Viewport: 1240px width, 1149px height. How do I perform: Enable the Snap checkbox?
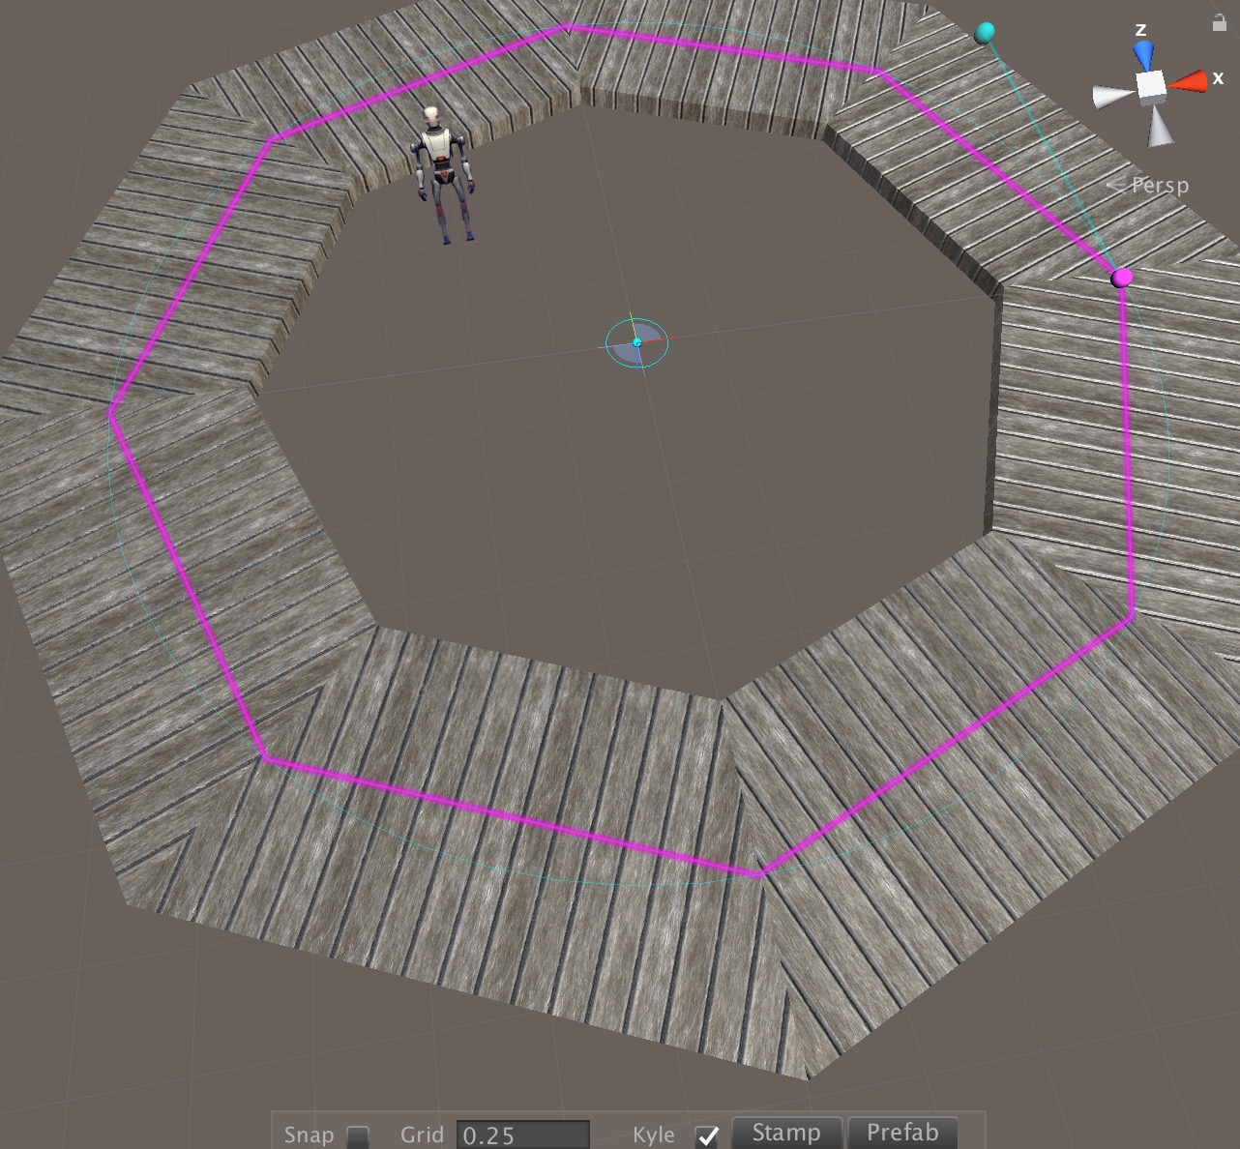[x=358, y=1135]
